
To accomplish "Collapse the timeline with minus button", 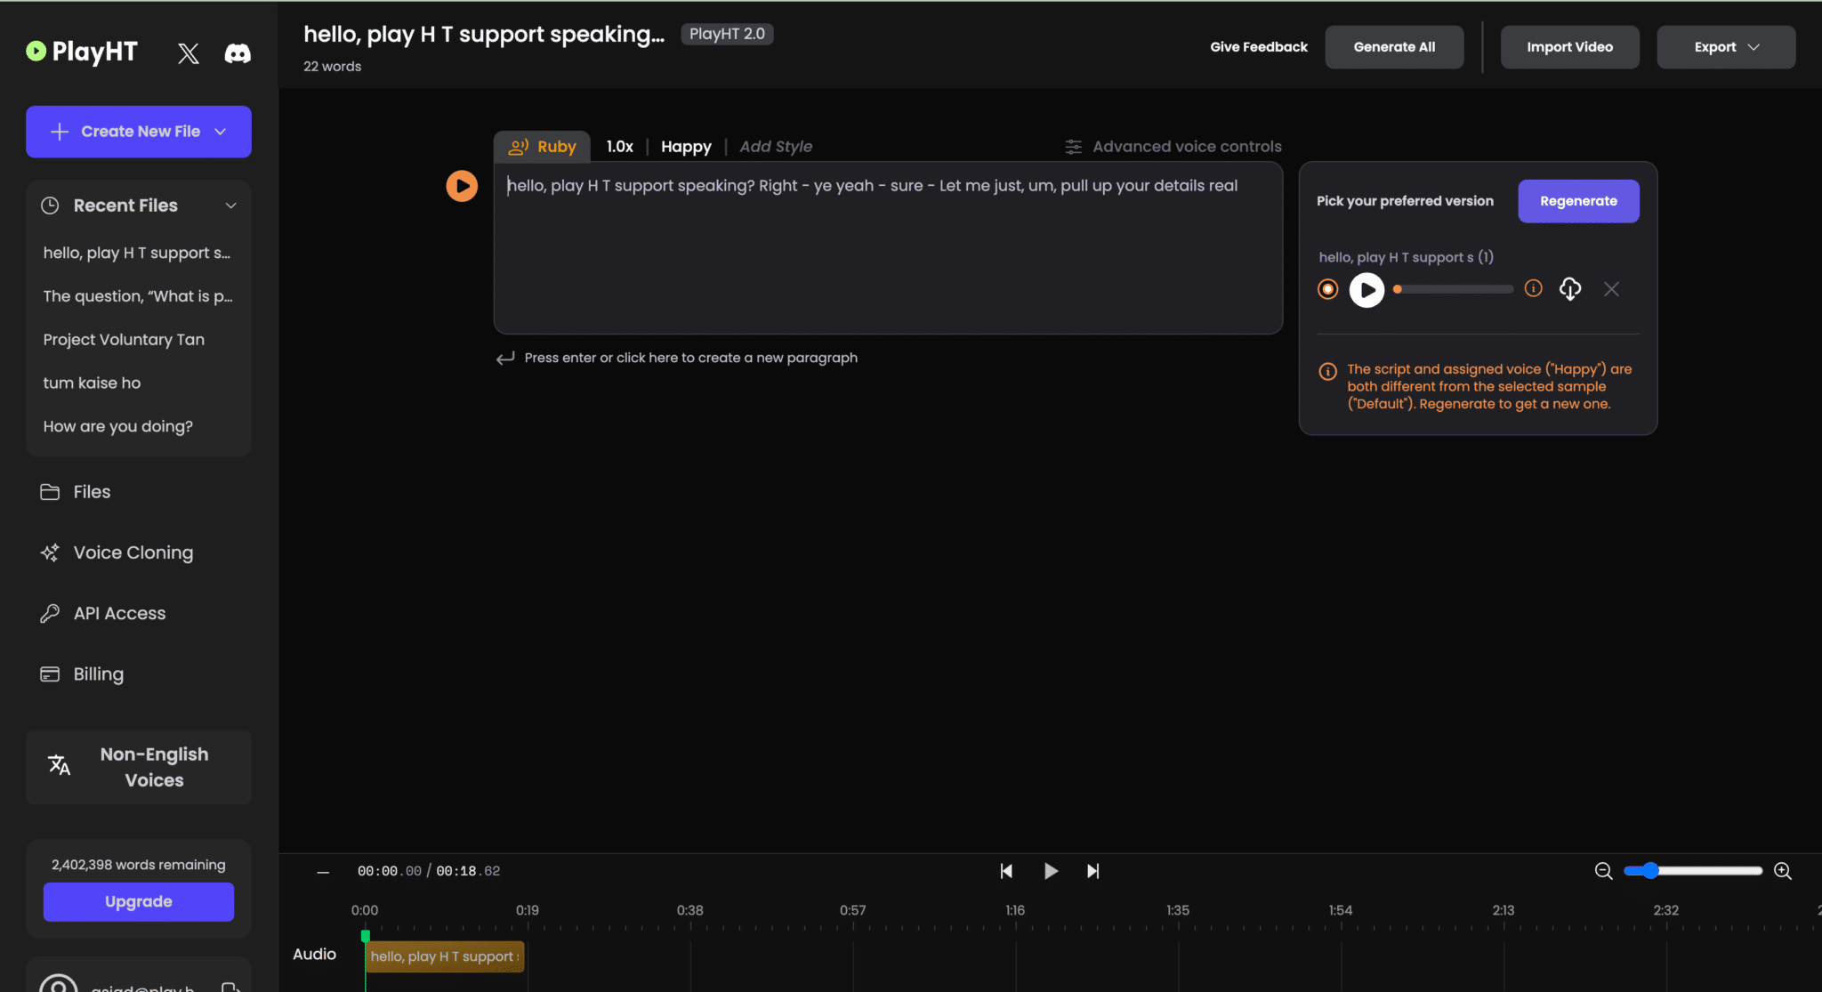I will [x=323, y=872].
